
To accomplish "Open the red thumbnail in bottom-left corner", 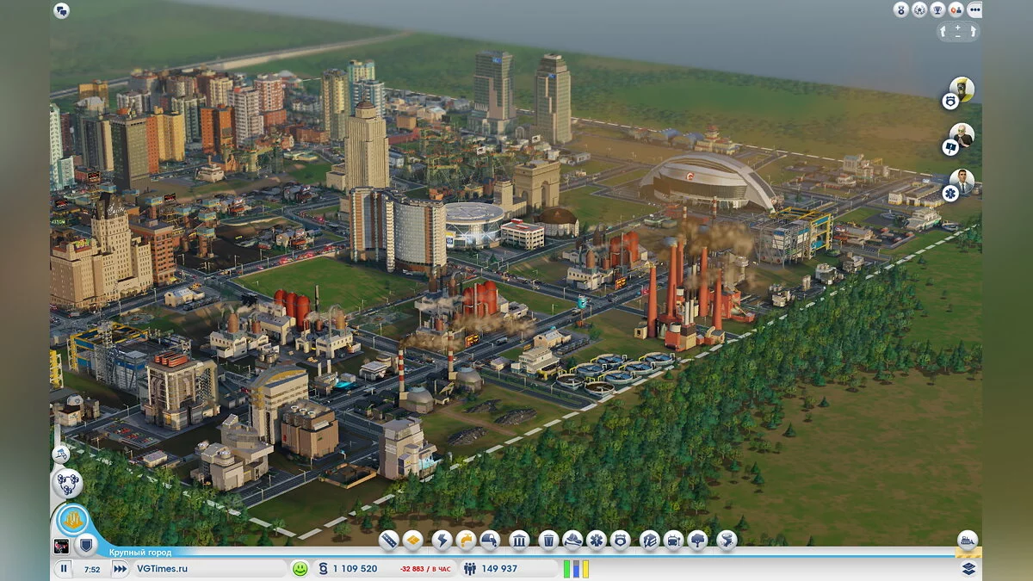I will pyautogui.click(x=61, y=545).
